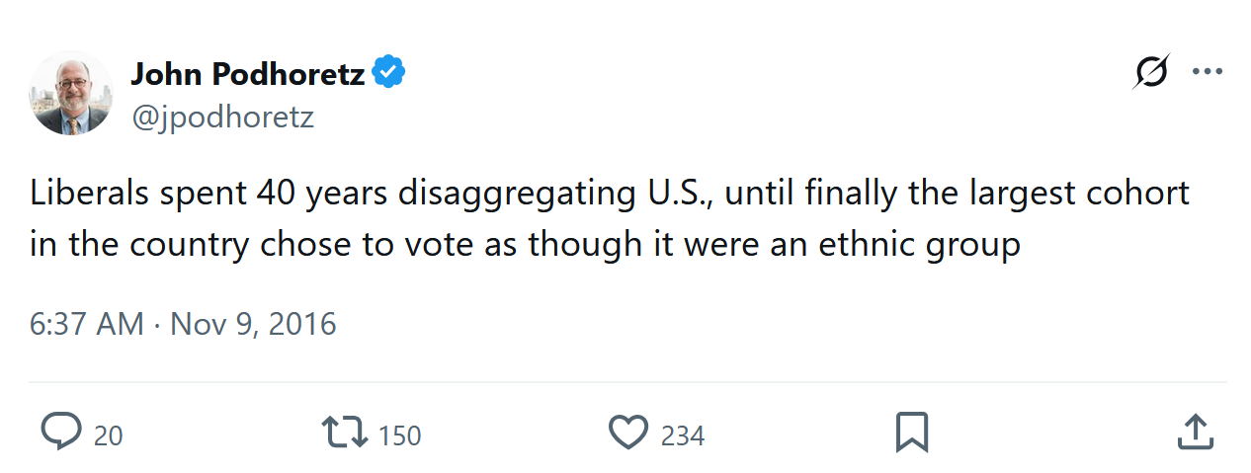Click the Grok slashed-circle icon
This screenshot has width=1251, height=473.
tap(1150, 73)
